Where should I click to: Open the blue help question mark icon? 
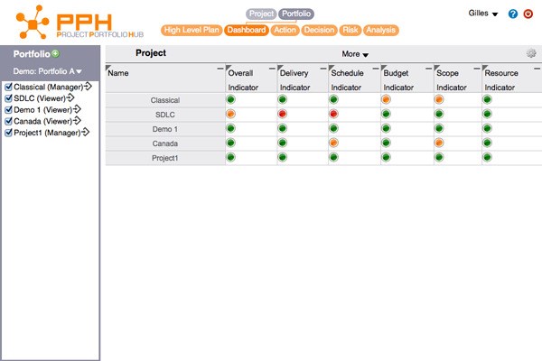(x=513, y=14)
